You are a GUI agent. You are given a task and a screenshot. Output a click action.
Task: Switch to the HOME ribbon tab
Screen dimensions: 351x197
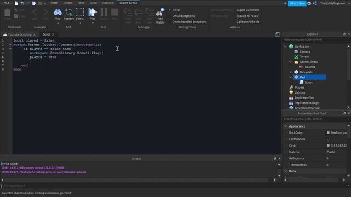tap(54, 3)
